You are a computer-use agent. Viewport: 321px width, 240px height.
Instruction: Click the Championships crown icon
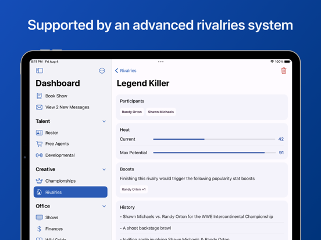[x=39, y=181]
